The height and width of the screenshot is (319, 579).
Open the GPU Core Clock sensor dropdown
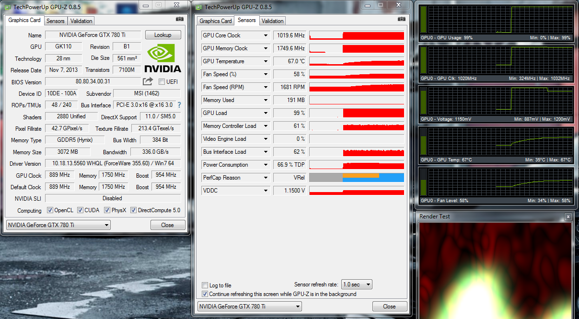tap(266, 35)
